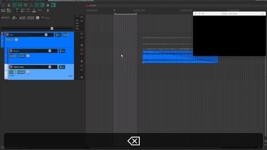
Task: Click the colorful paint icon in second toolbar row
Action: click(x=9, y=10)
